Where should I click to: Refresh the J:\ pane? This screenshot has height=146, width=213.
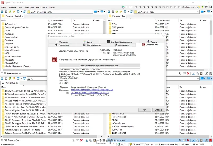(24, 78)
